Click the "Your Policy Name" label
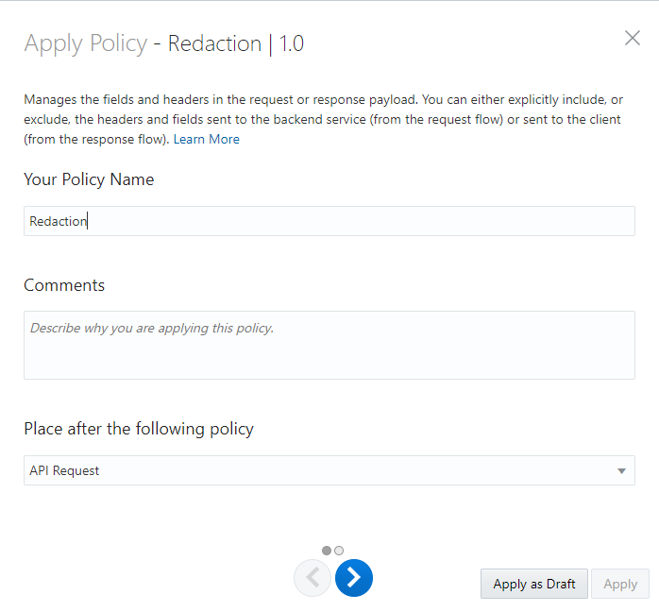Image resolution: width=659 pixels, height=612 pixels. click(89, 179)
